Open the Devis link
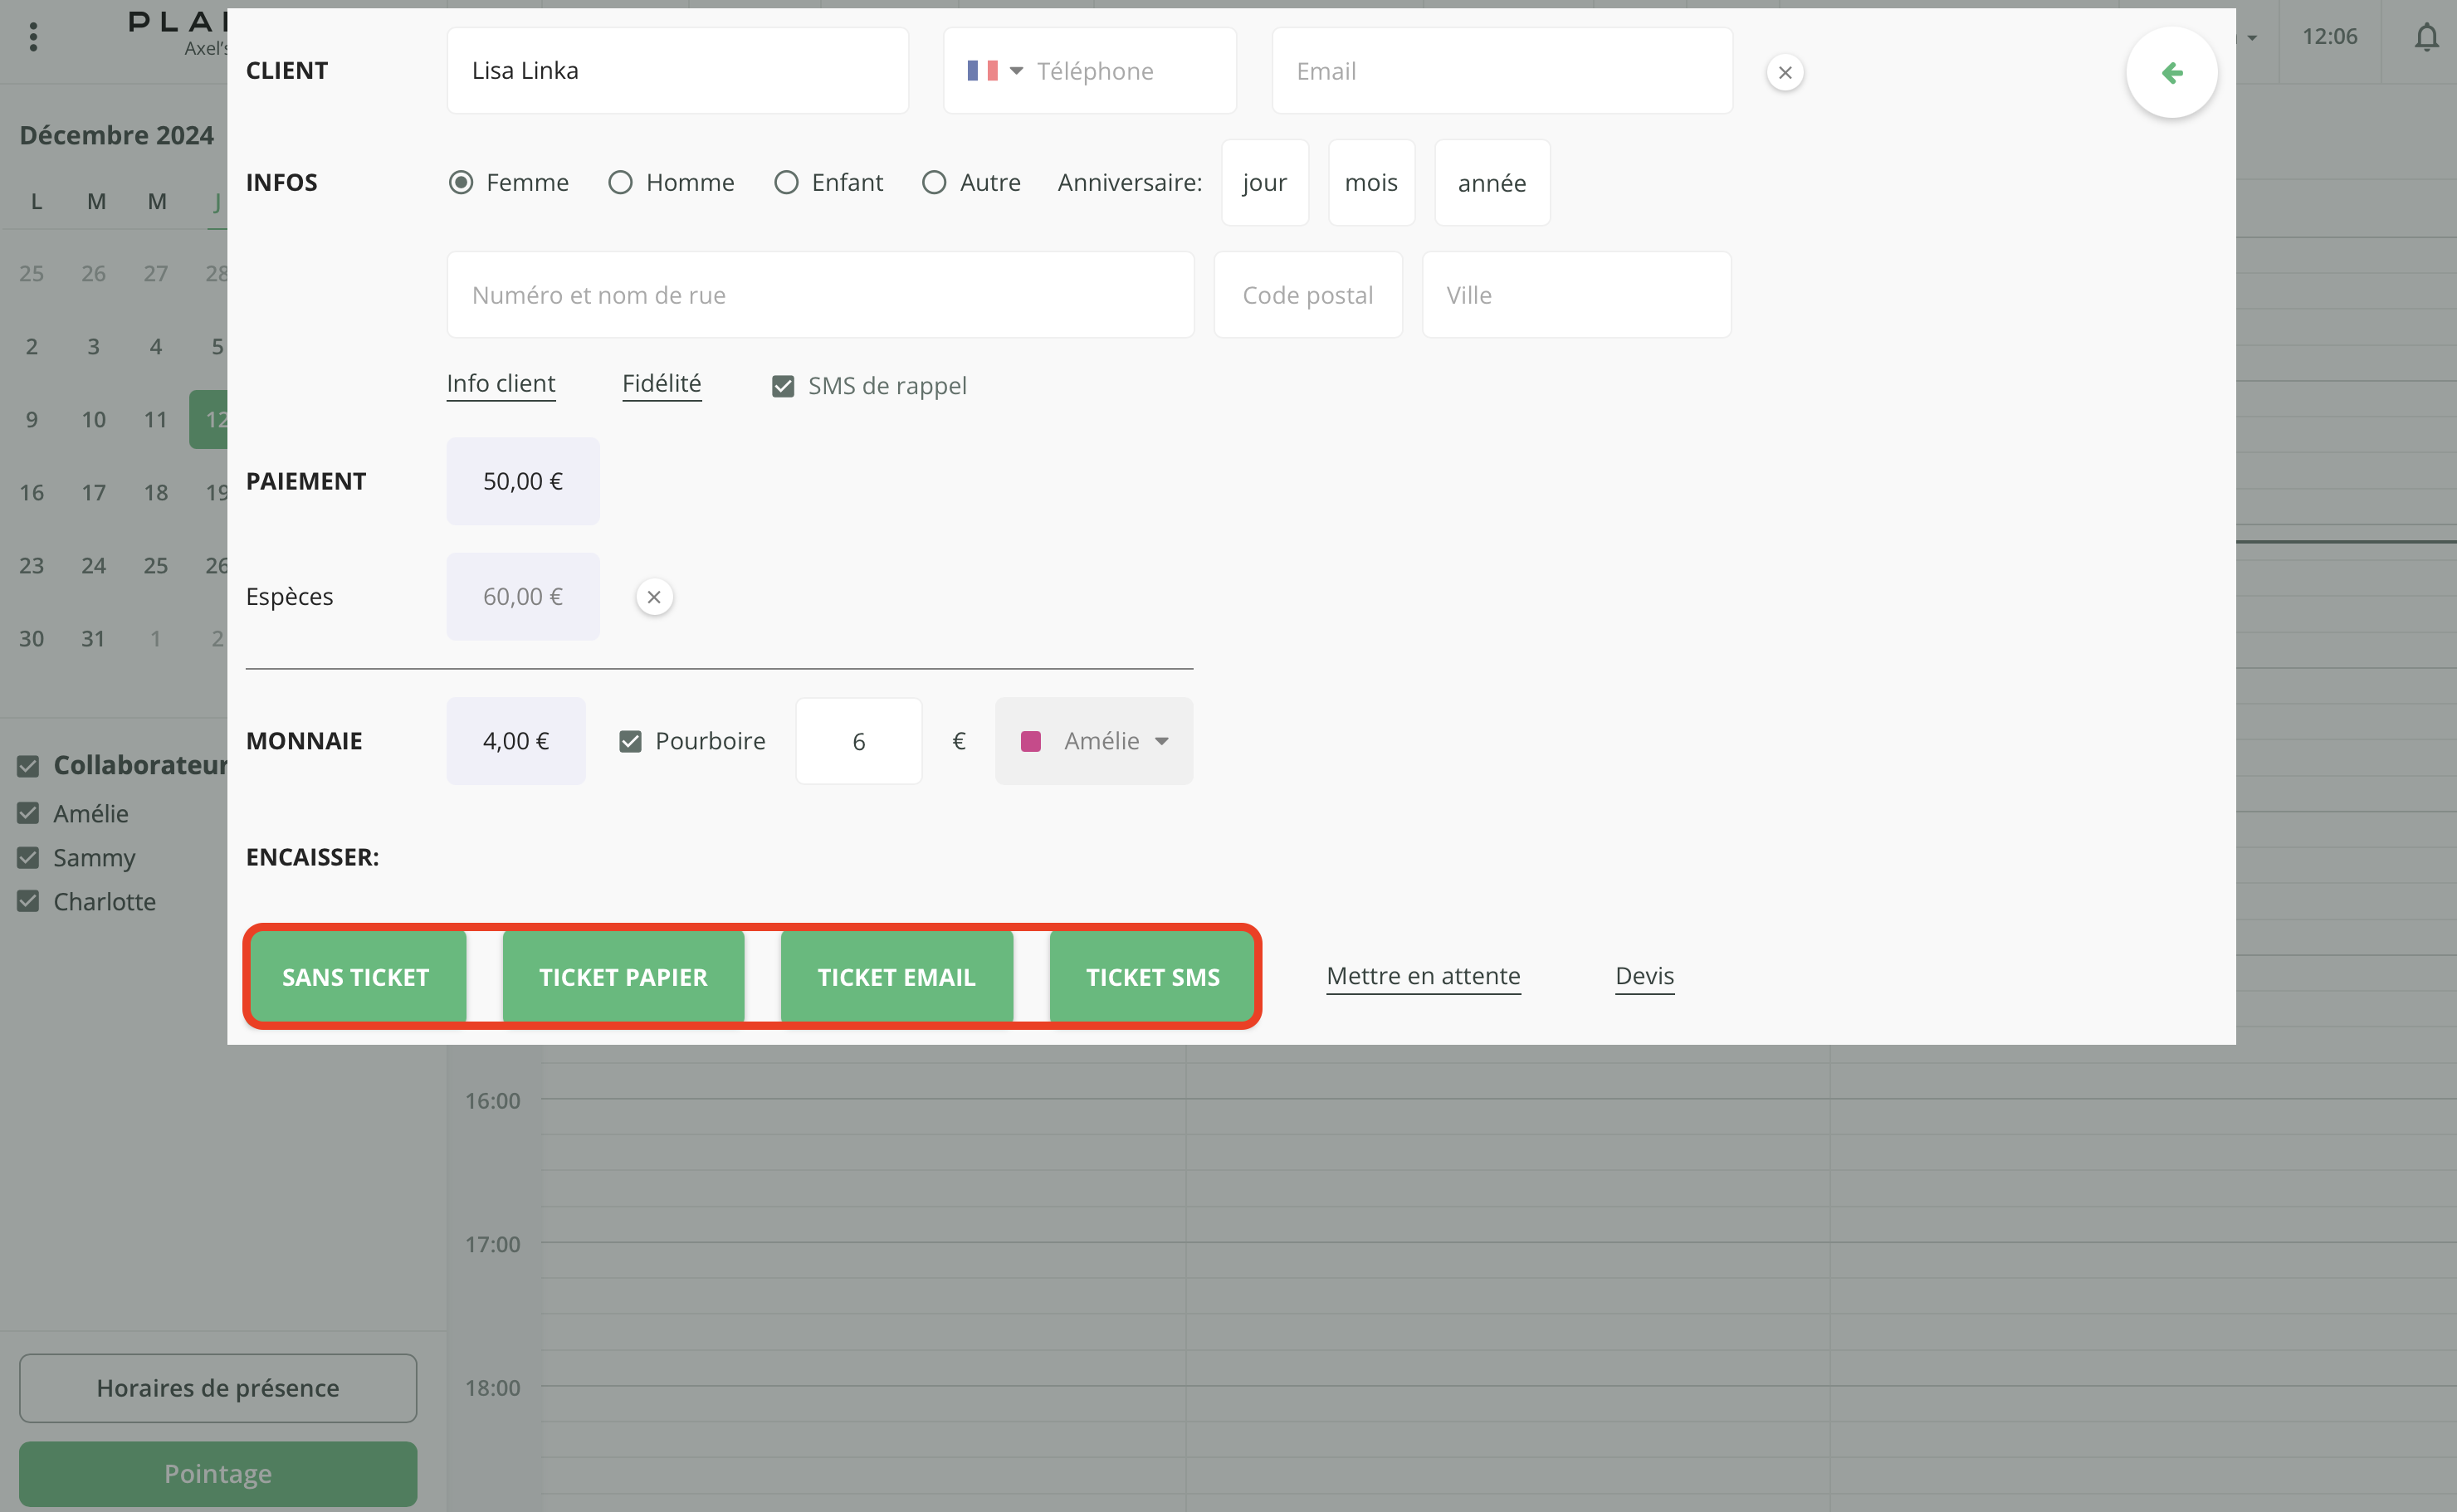2457x1512 pixels. click(x=1644, y=976)
